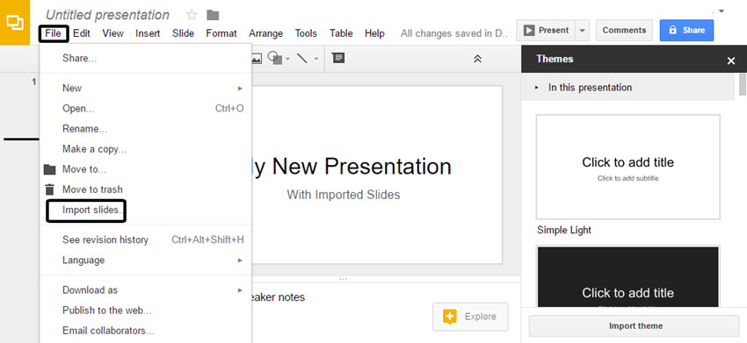The image size is (747, 343).
Task: Open the Tools menu
Action: [306, 34]
